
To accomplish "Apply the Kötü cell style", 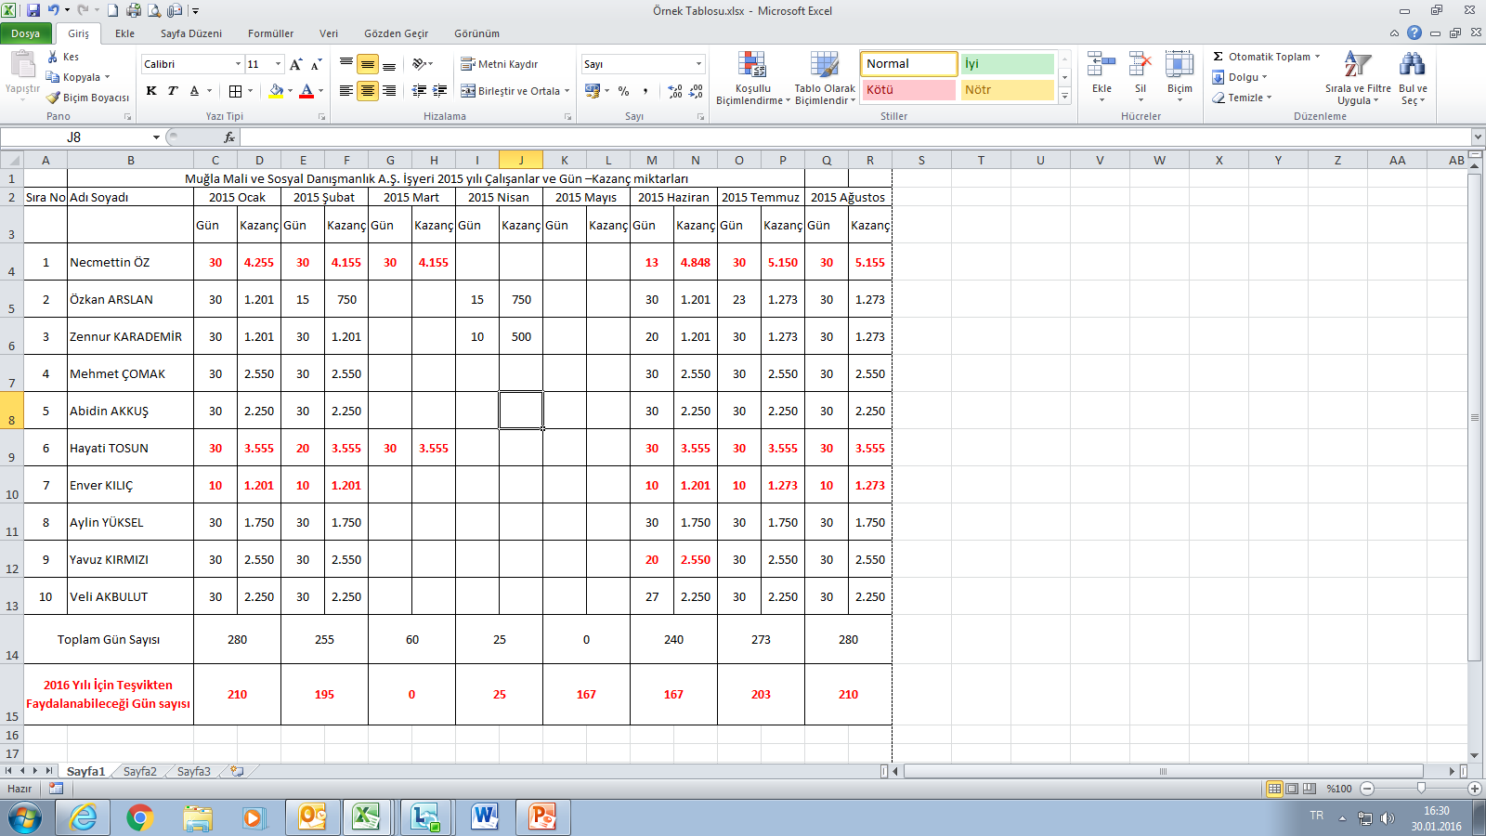I will (x=908, y=90).
